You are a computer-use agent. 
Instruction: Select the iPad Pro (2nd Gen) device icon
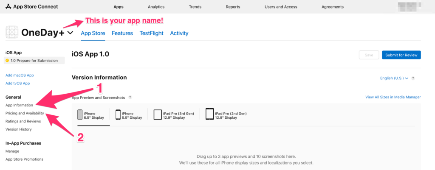pos(209,114)
